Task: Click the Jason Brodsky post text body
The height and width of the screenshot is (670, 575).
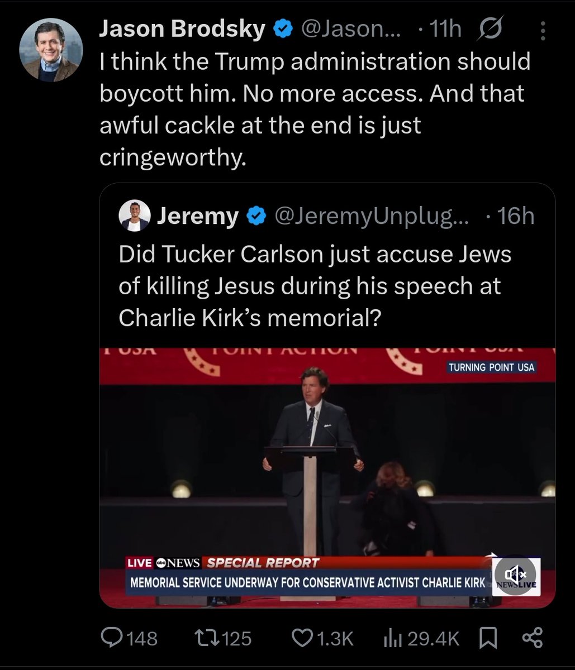Action: point(315,109)
